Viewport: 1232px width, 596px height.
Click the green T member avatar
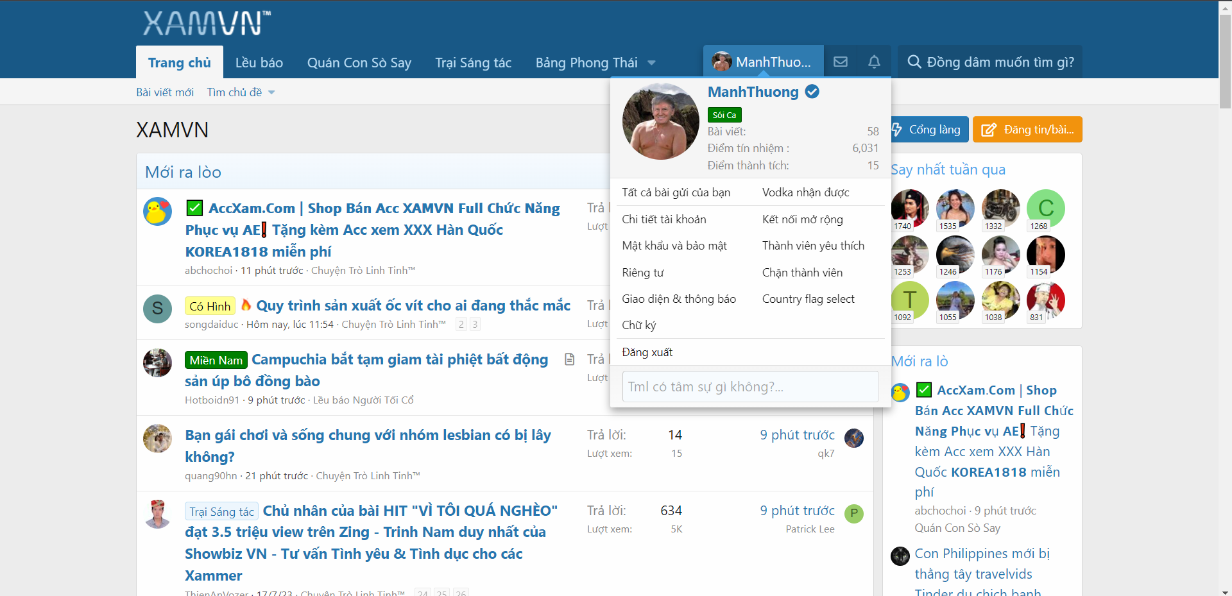909,299
